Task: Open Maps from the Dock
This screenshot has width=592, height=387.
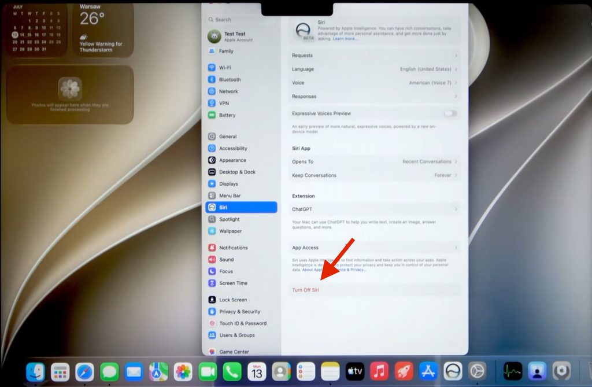Action: [158, 373]
